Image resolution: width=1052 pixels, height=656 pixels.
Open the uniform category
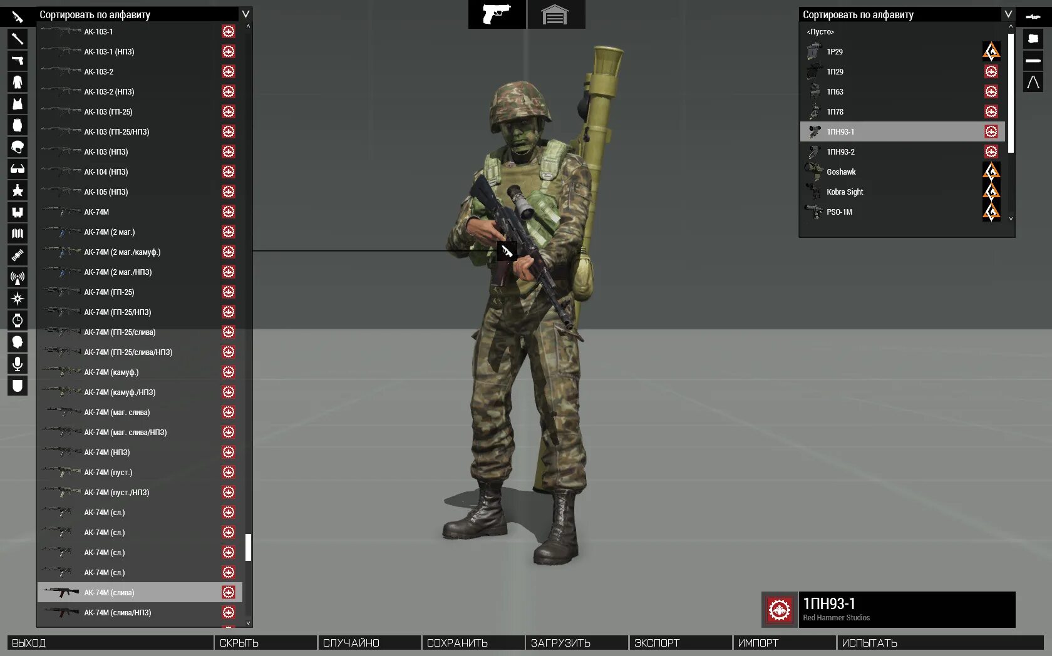18,82
